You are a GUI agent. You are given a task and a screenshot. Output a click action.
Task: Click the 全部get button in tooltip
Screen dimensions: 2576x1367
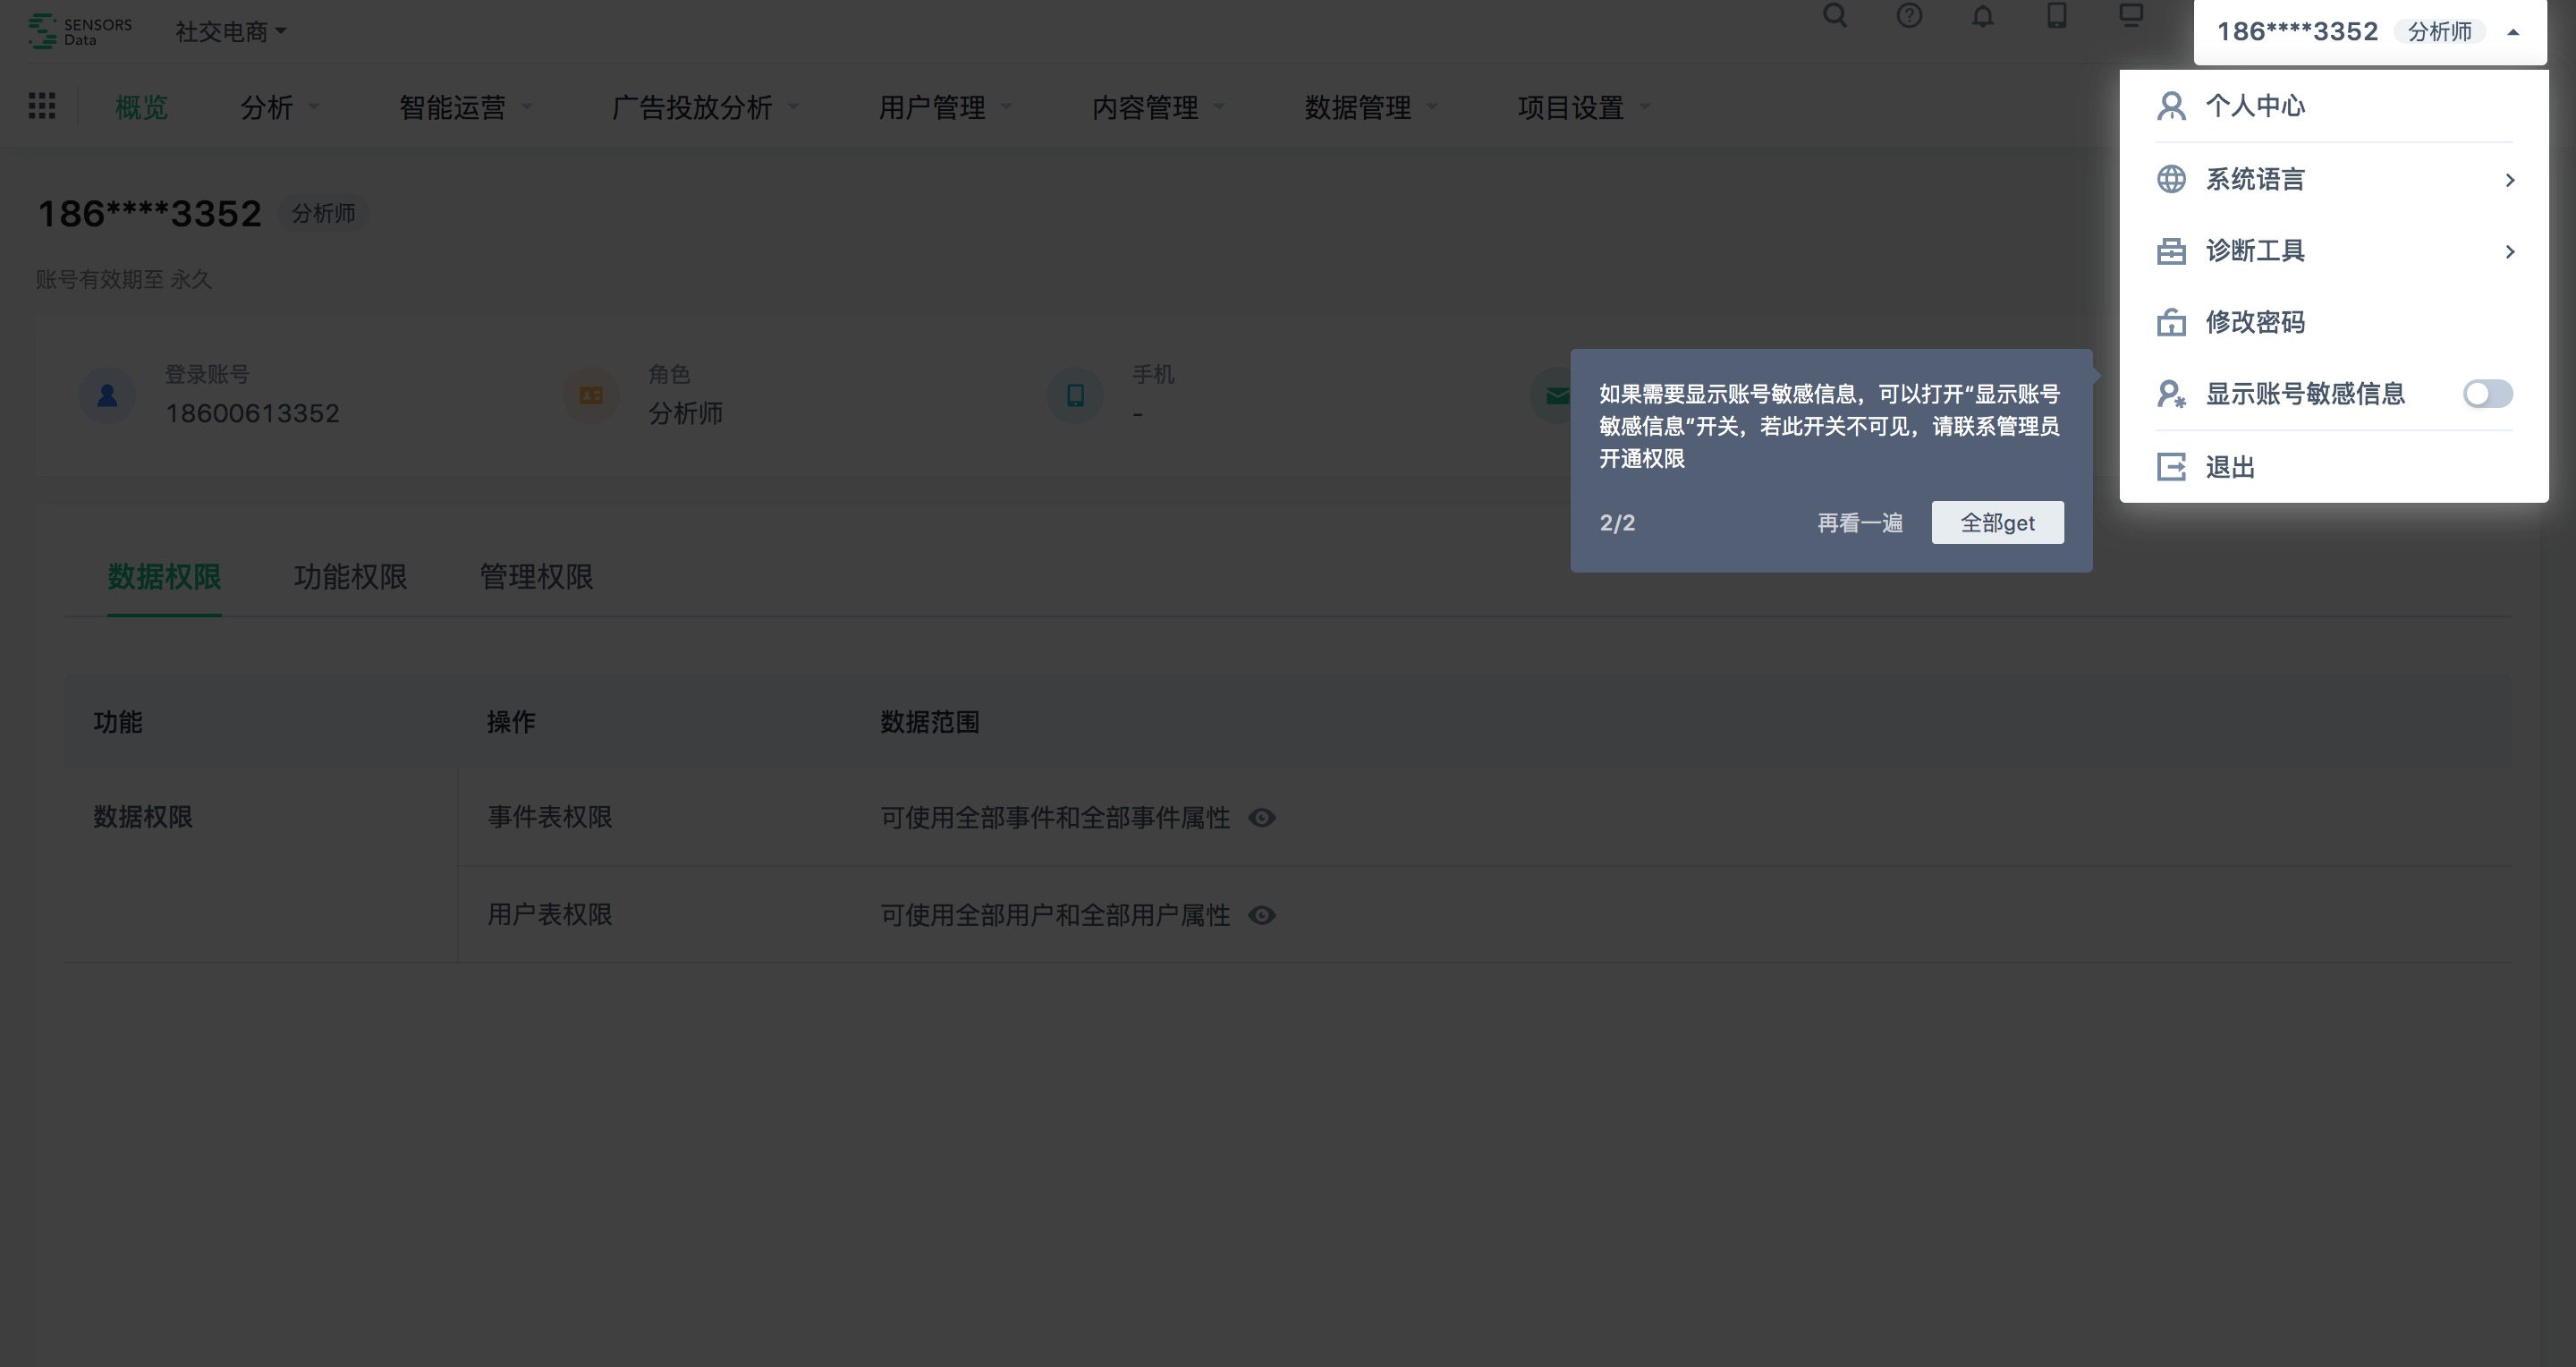[1997, 523]
